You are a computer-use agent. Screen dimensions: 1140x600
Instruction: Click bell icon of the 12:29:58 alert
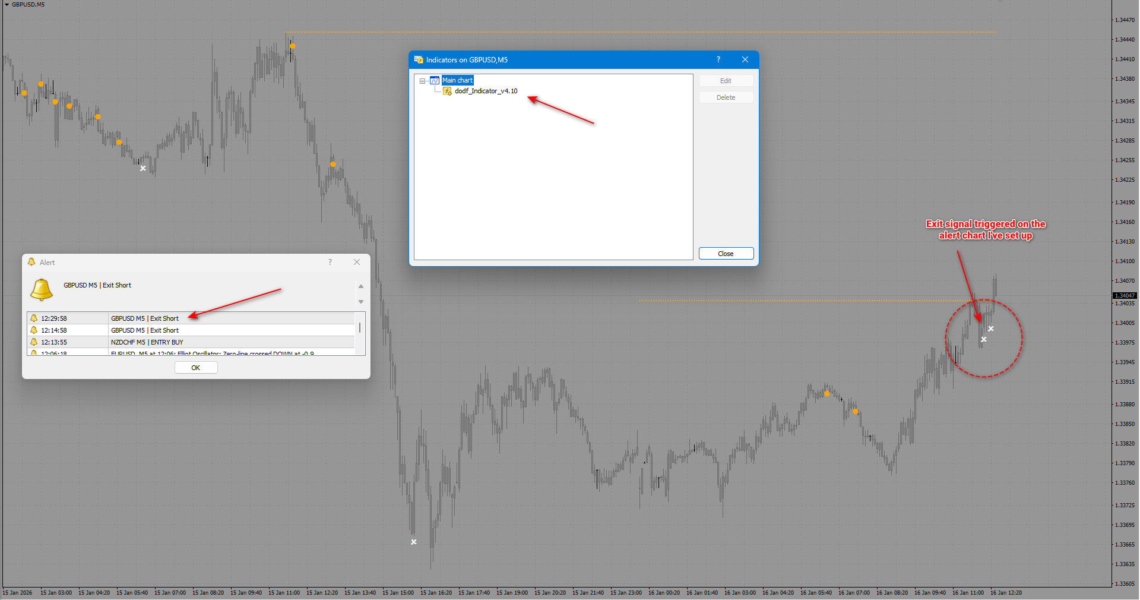tap(34, 318)
